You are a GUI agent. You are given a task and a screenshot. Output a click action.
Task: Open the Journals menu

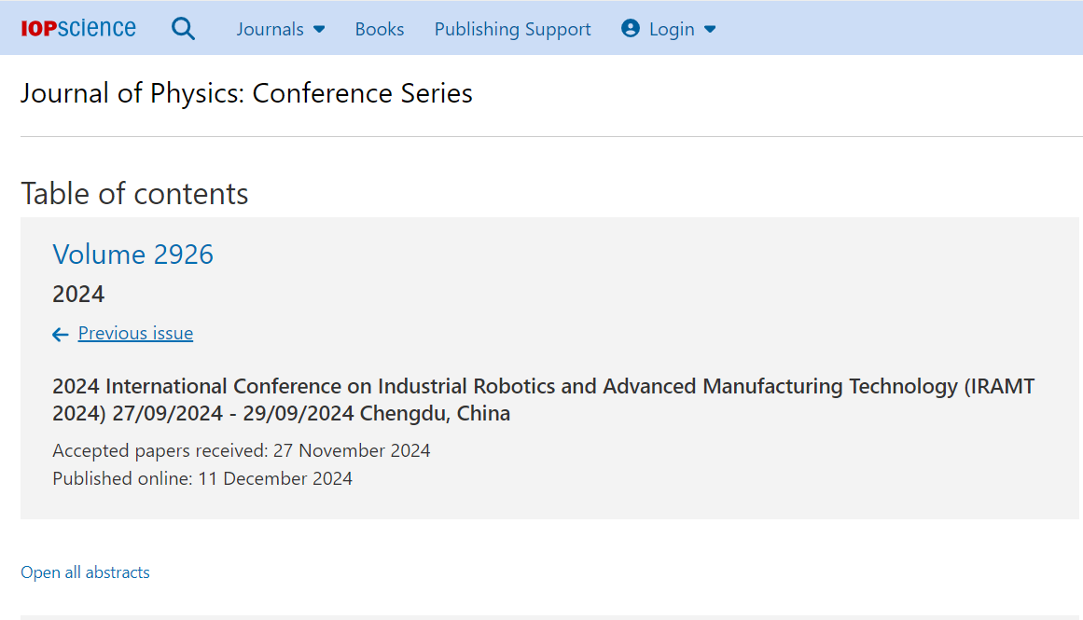click(x=281, y=29)
